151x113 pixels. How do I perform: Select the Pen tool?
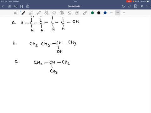23,13
